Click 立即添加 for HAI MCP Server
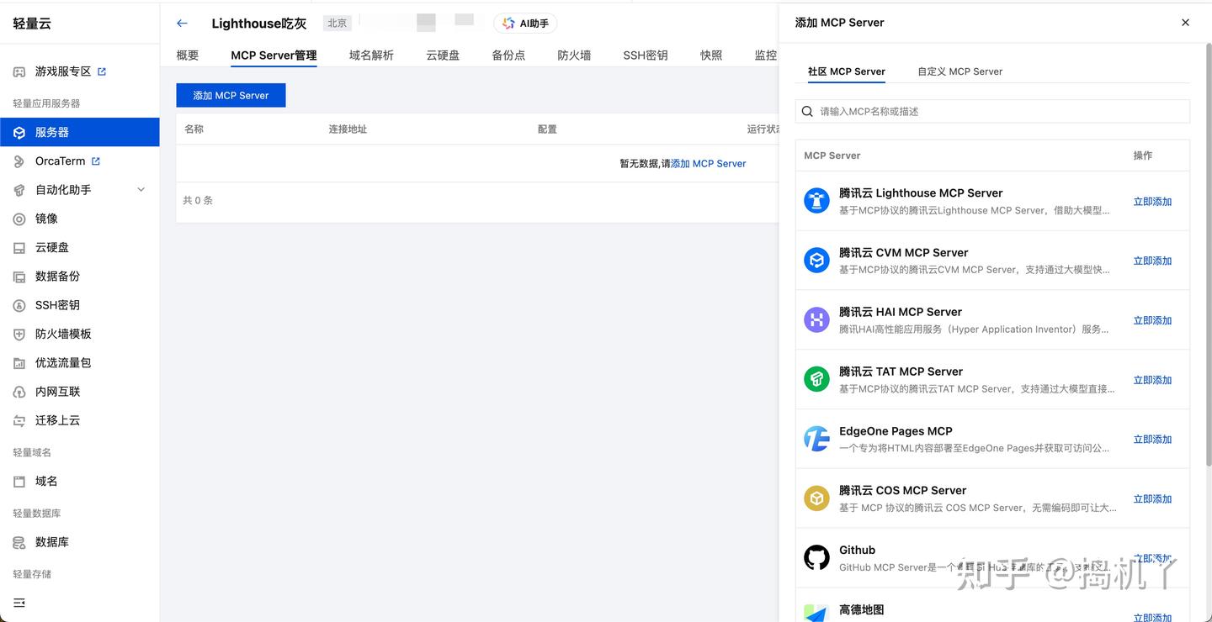The height and width of the screenshot is (622, 1212). 1152,321
